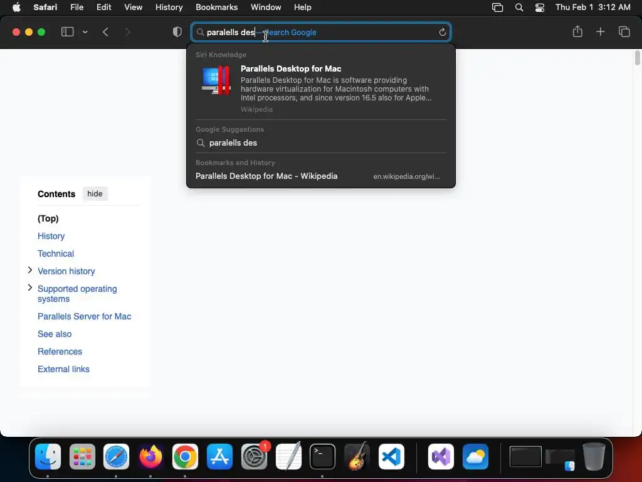Go to the Technical section link
Screen dimensions: 642x482
click(56, 254)
